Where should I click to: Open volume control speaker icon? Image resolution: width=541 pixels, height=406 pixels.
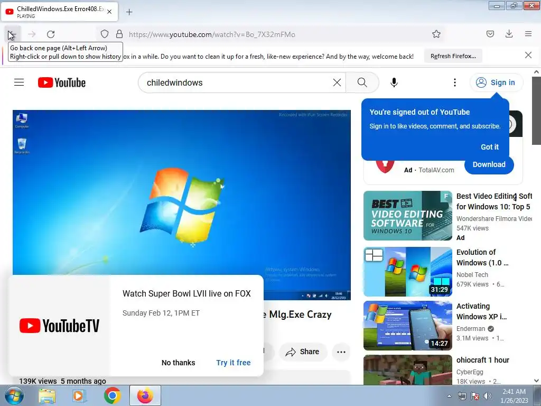[x=488, y=396]
